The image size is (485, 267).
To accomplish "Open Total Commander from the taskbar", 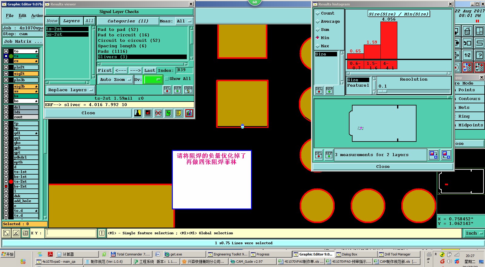I will [x=130, y=254].
